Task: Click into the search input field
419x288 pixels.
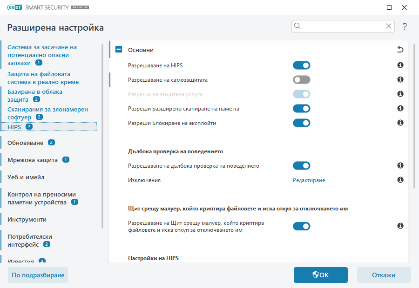Action: pyautogui.click(x=343, y=26)
